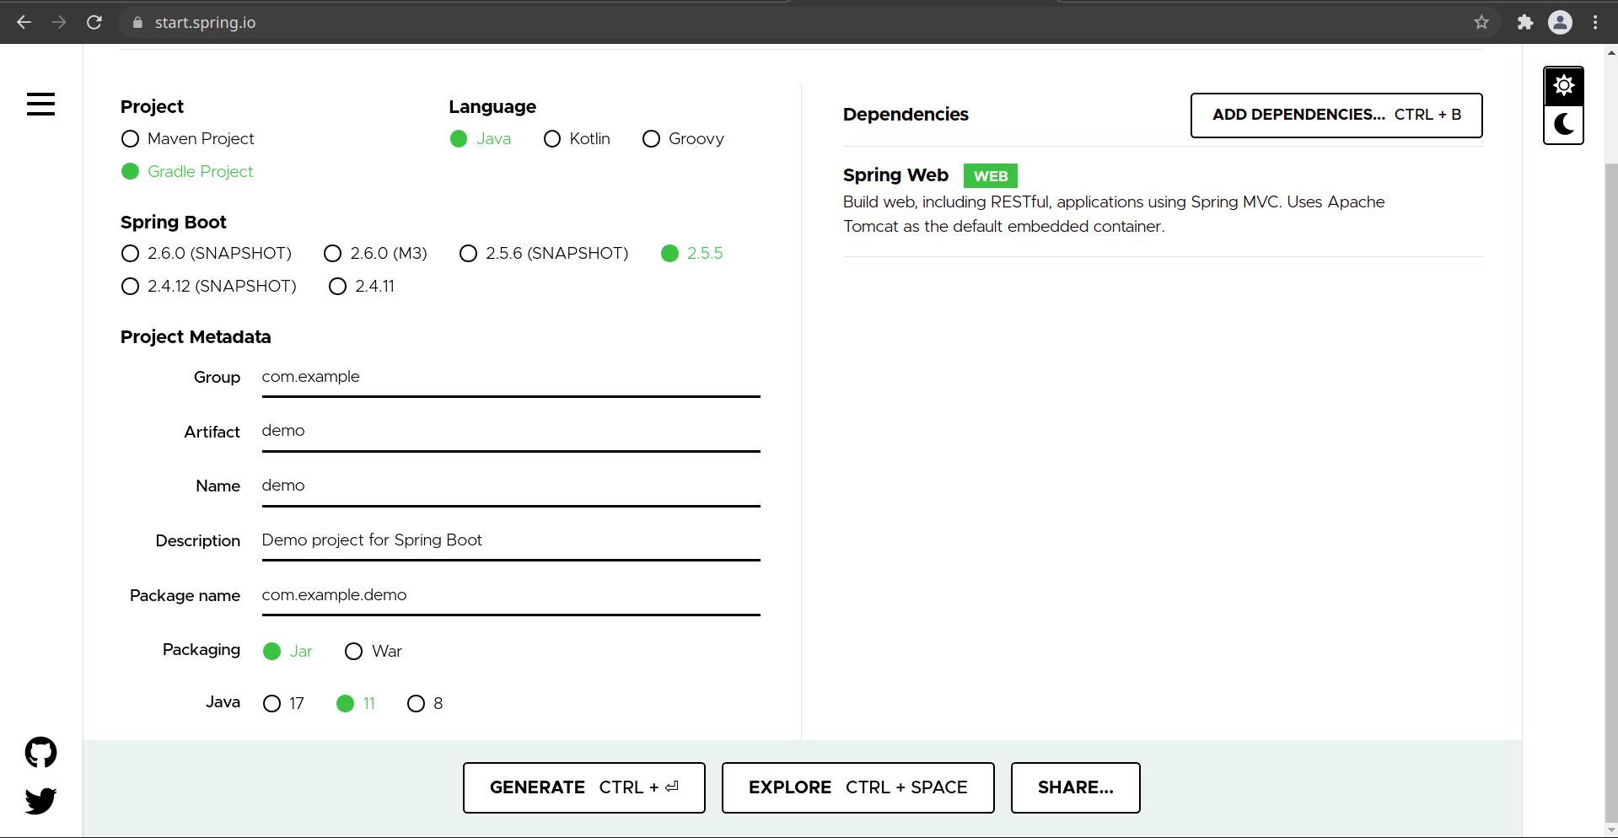Open the Share options
The width and height of the screenshot is (1618, 838).
pyautogui.click(x=1074, y=787)
